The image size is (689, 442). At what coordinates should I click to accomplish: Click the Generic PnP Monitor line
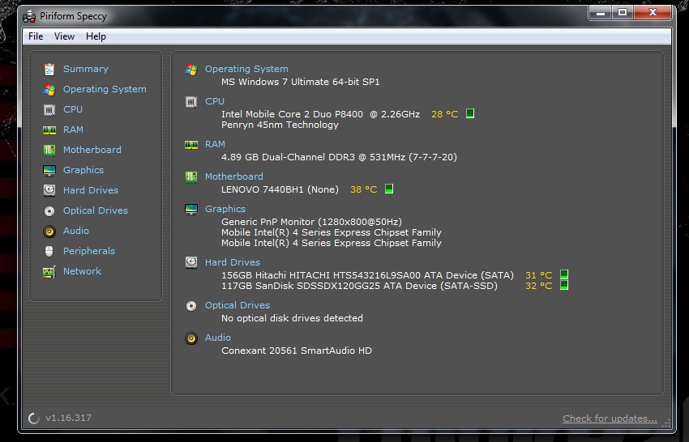(311, 222)
